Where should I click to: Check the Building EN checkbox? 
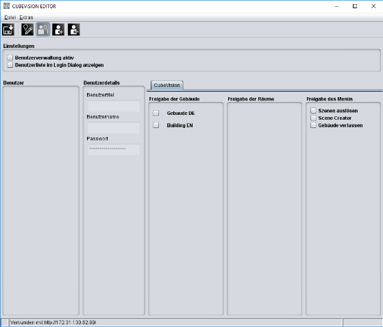pos(156,125)
